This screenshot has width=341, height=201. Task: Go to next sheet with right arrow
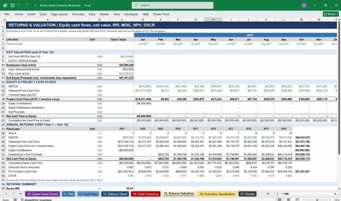pyautogui.click(x=14, y=194)
